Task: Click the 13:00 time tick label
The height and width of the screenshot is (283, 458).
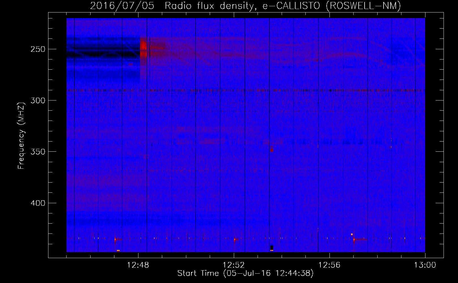Action: (425, 265)
